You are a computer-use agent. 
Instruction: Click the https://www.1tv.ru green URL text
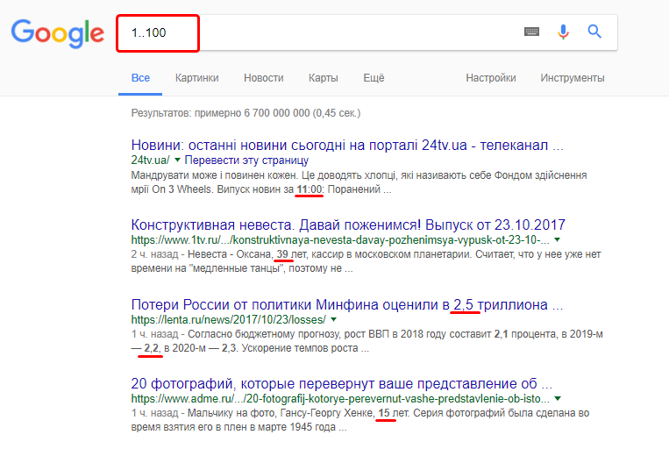[340, 240]
